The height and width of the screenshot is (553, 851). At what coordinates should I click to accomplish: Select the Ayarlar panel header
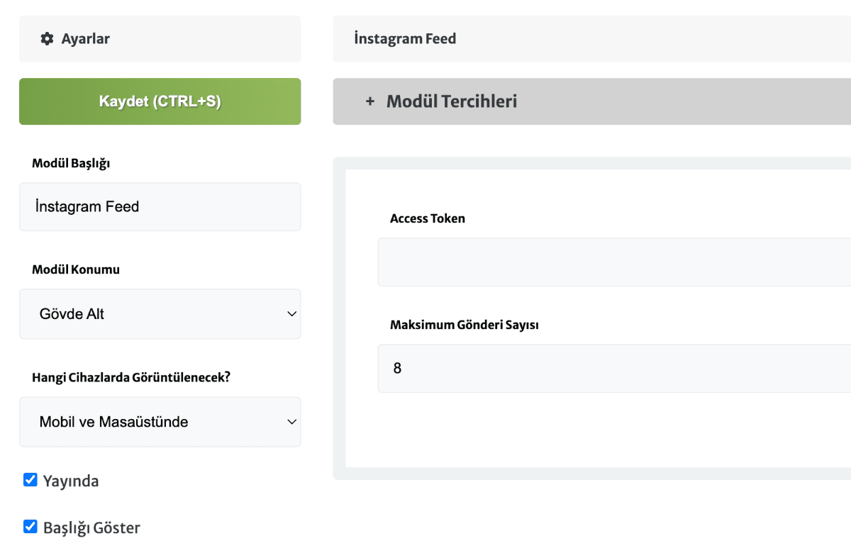coord(160,39)
